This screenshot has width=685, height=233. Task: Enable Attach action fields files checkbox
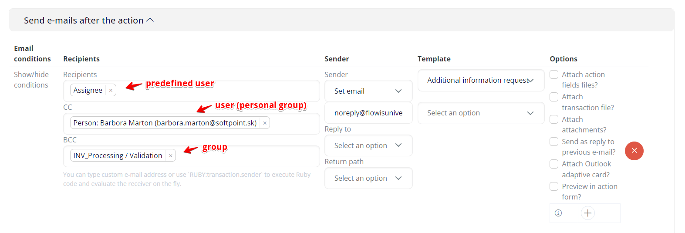(554, 74)
